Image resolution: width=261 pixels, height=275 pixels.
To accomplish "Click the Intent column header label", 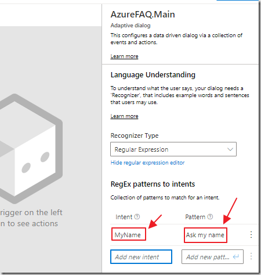I will pyautogui.click(x=124, y=217).
